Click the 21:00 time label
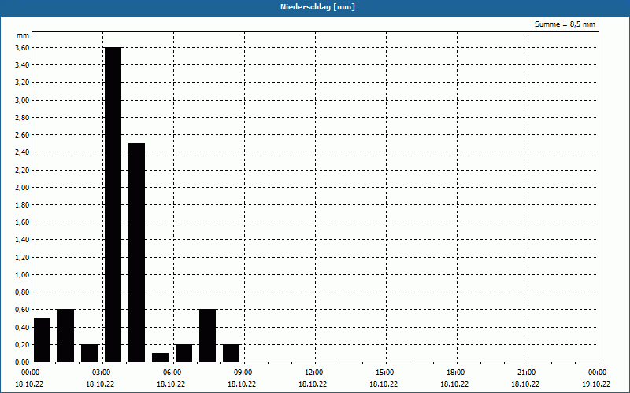630x393 pixels. 527,373
